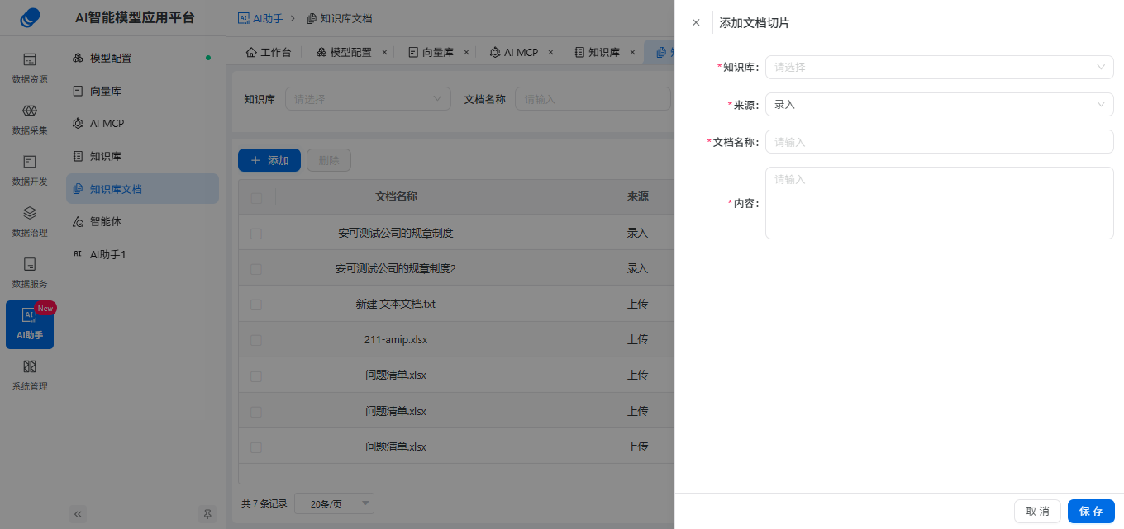The width and height of the screenshot is (1124, 529).
Task: Open the 数据治理 sidebar icon
Action: (x=30, y=222)
